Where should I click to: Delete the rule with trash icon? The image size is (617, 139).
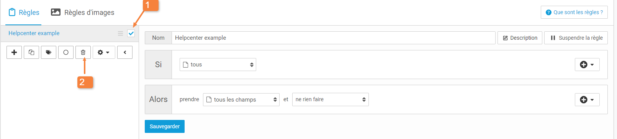coord(83,52)
